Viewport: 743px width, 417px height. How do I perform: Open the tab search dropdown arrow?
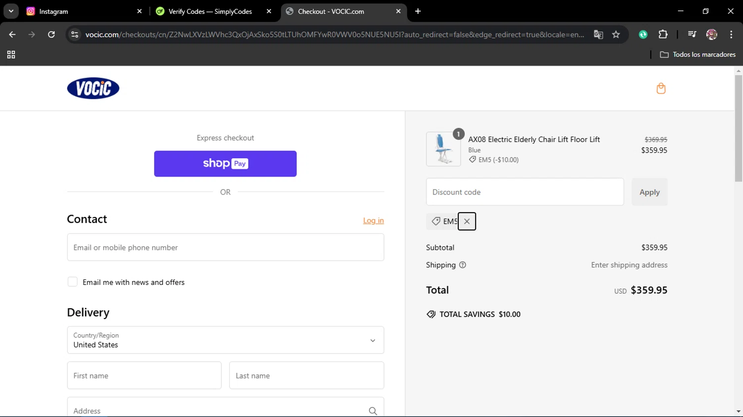click(x=11, y=11)
